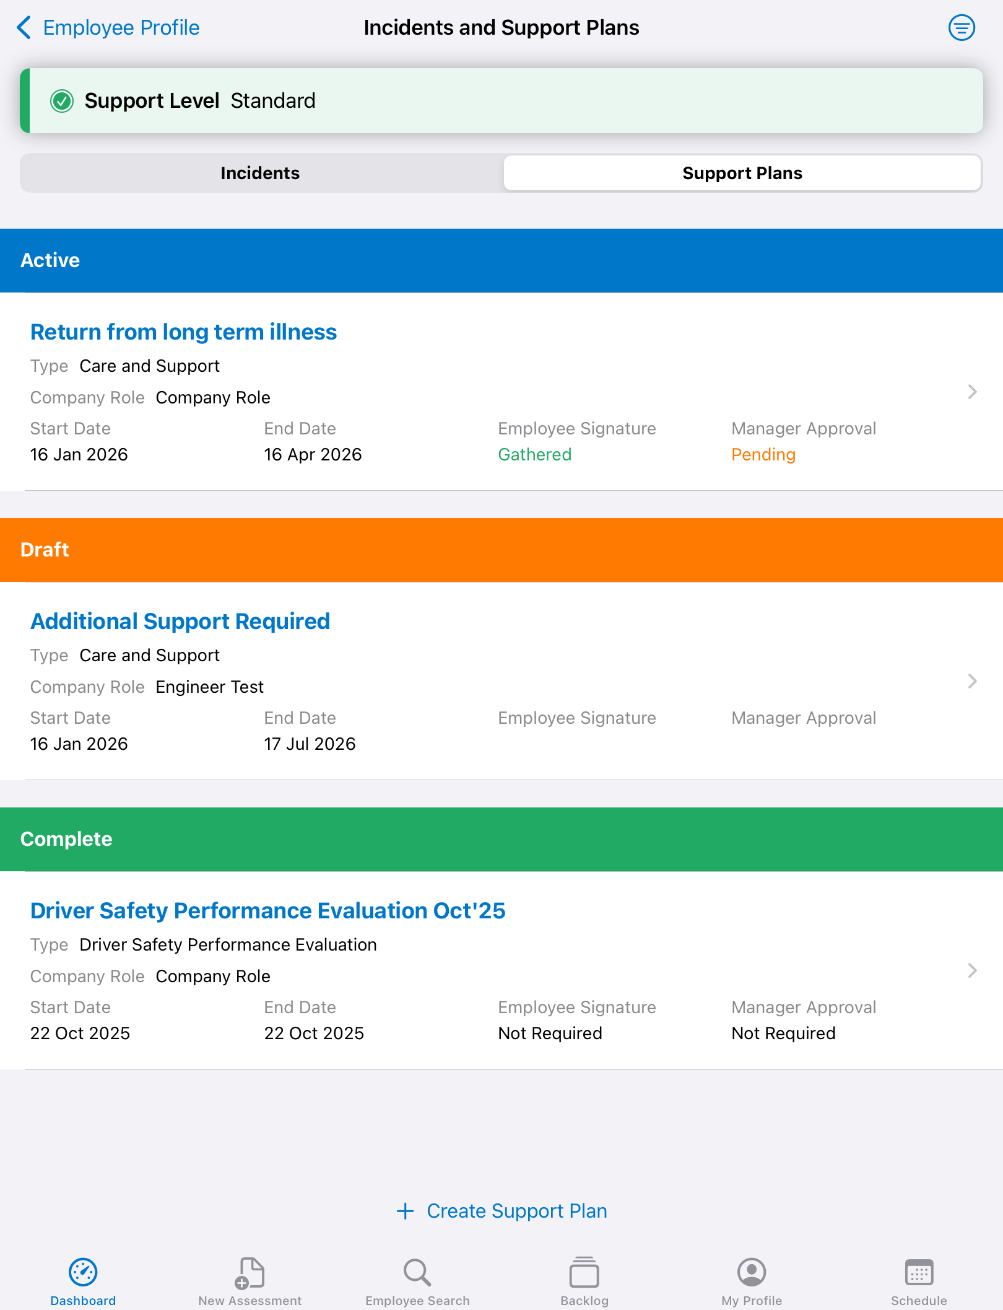The height and width of the screenshot is (1310, 1003).
Task: Tap the Engineer Test company role value
Action: click(210, 687)
